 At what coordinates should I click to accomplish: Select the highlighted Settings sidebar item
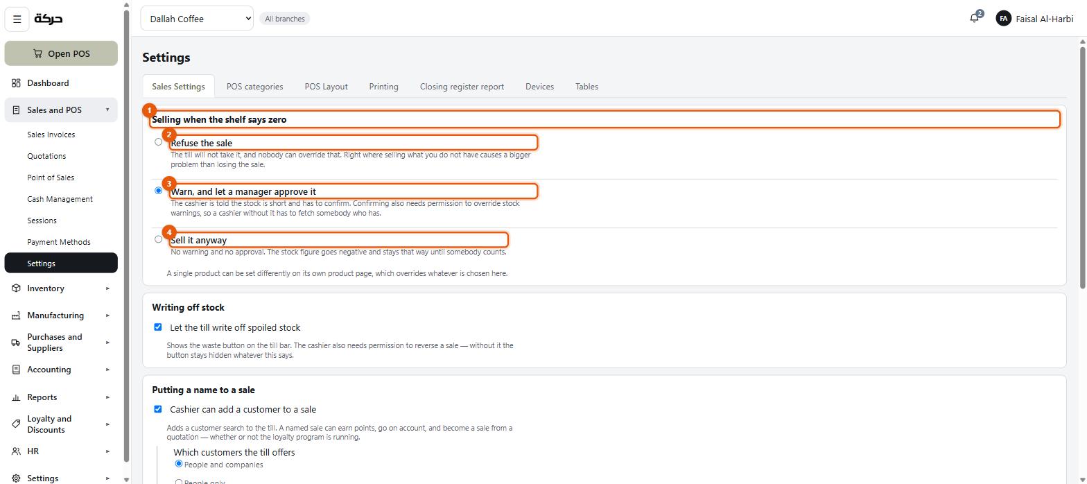coord(61,263)
